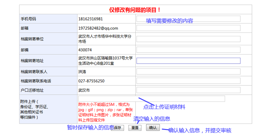Open the 附件上传 file upload field
Image resolution: width=269 pixels, height=136 pixels.
tap(151, 99)
